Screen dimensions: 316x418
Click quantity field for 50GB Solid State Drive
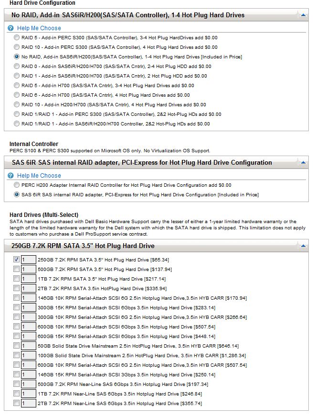point(29,346)
